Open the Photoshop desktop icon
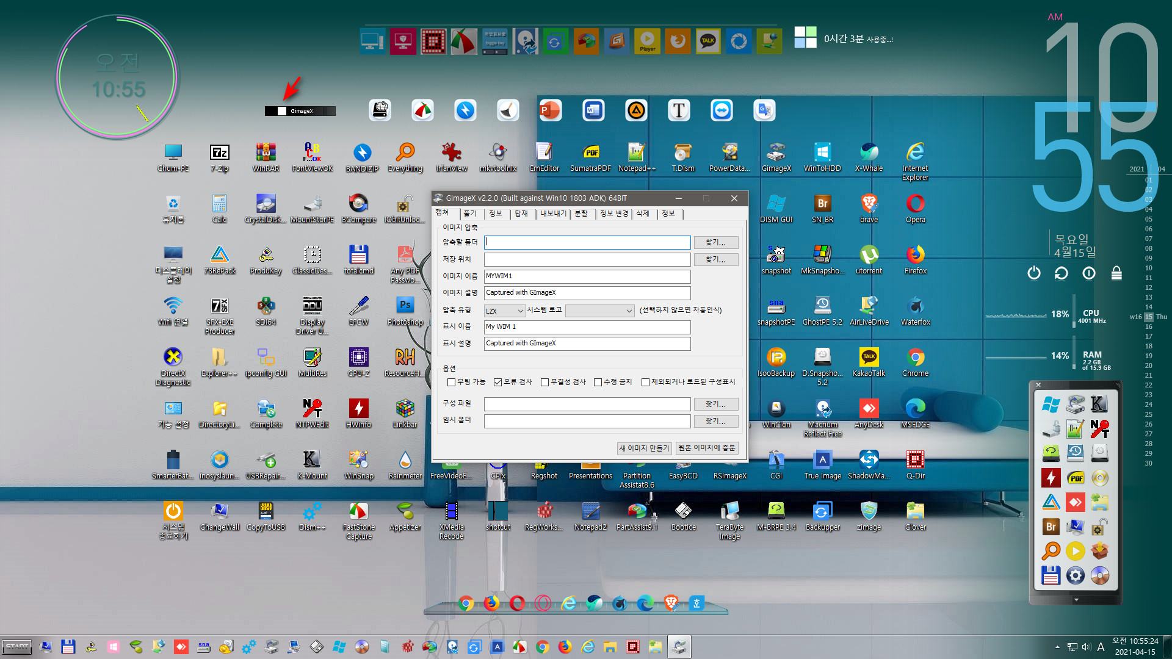 405,311
